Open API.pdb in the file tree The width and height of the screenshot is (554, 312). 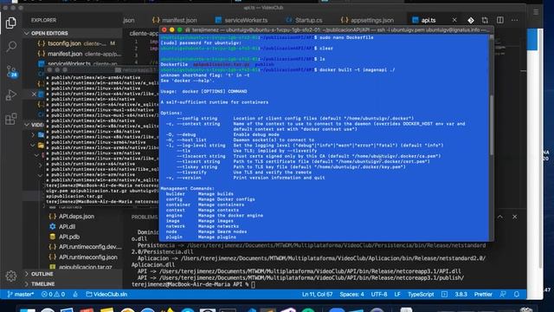click(x=69, y=237)
